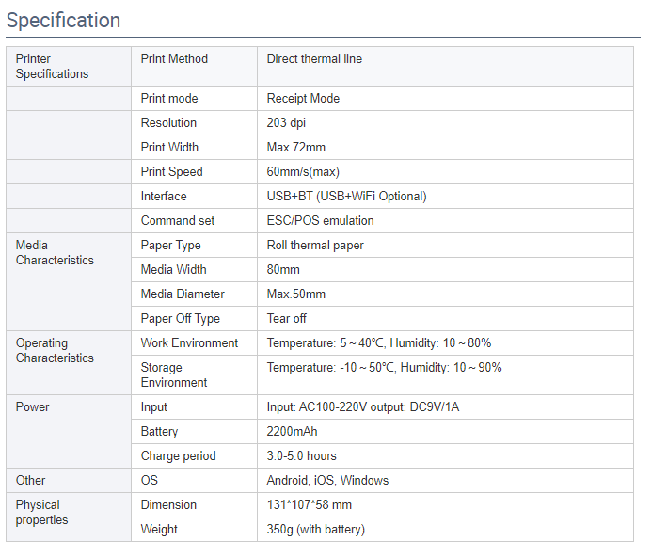Click the Storage Environment label
This screenshot has width=667, height=557.
coord(174,375)
